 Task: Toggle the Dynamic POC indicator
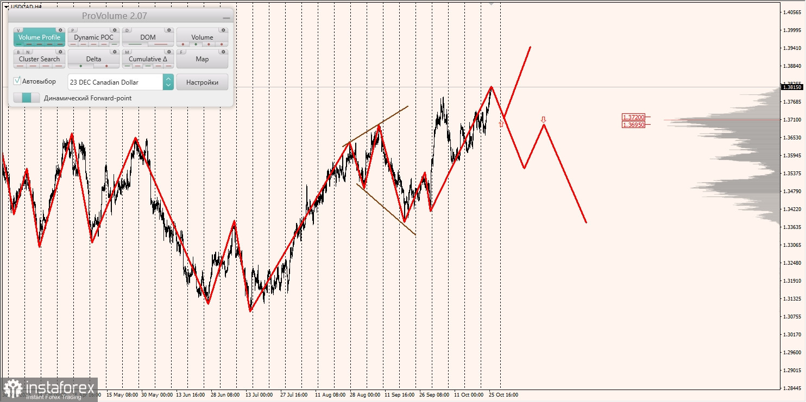[93, 37]
